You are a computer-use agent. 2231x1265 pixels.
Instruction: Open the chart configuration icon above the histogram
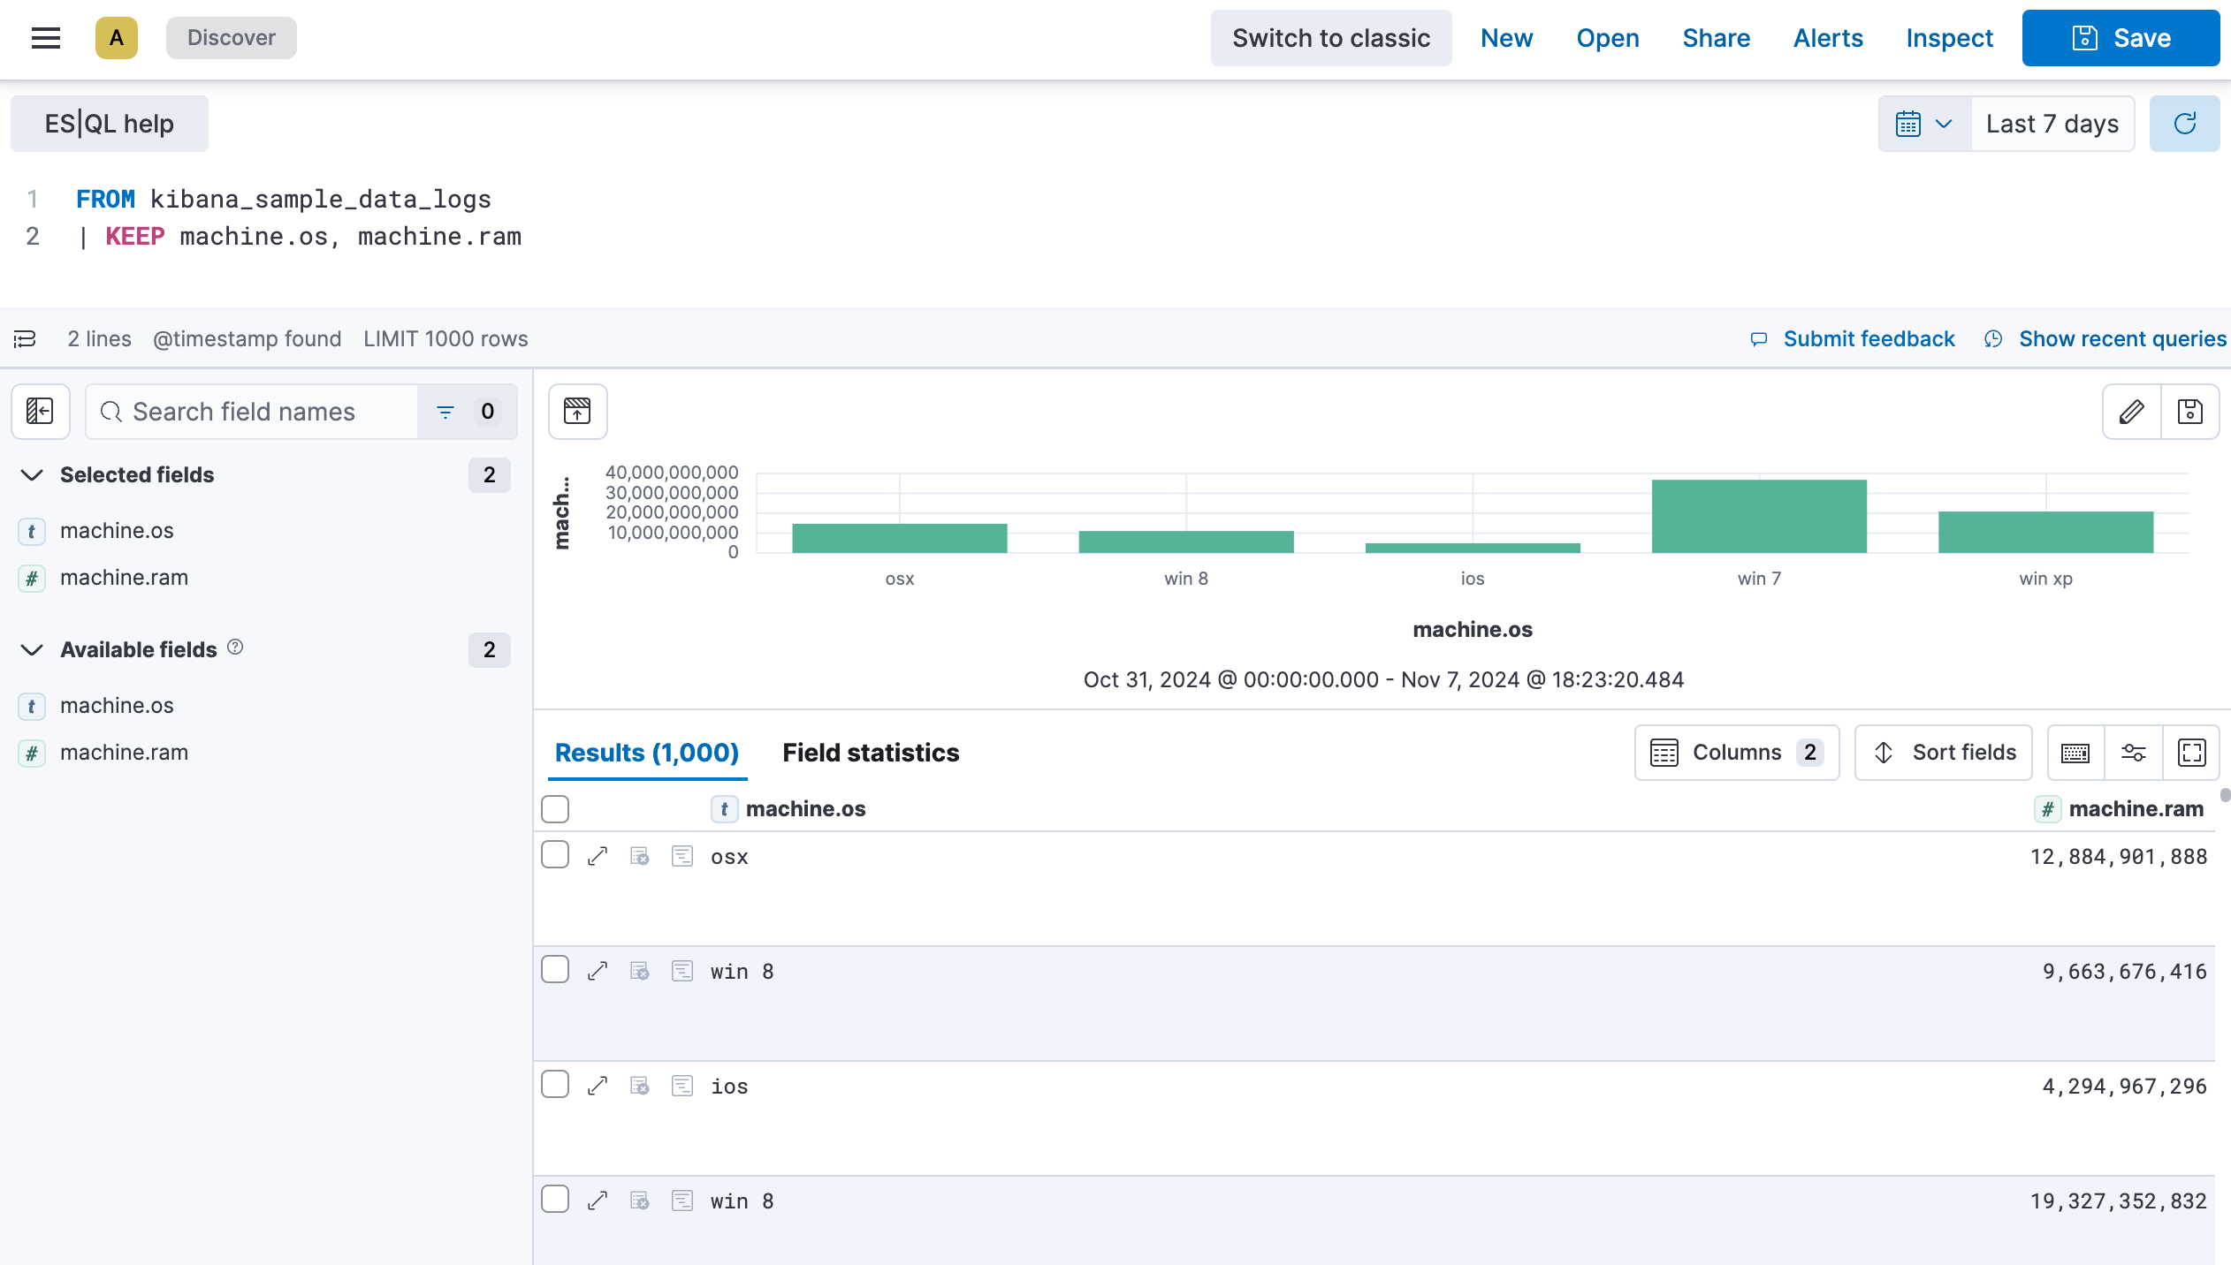coord(576,412)
